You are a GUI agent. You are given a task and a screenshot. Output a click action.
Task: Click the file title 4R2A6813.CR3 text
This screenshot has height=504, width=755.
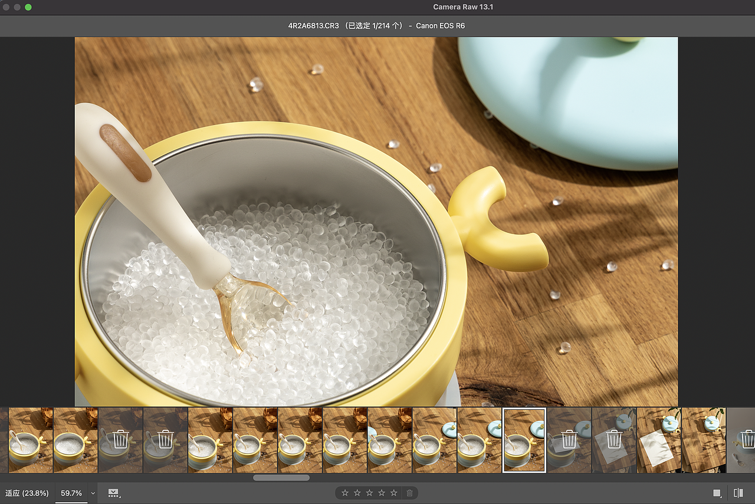[313, 26]
